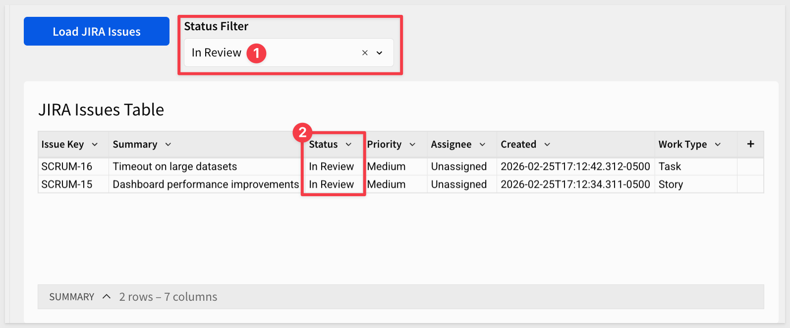
Task: Open Work Type column menu chevron
Action: (x=718, y=144)
